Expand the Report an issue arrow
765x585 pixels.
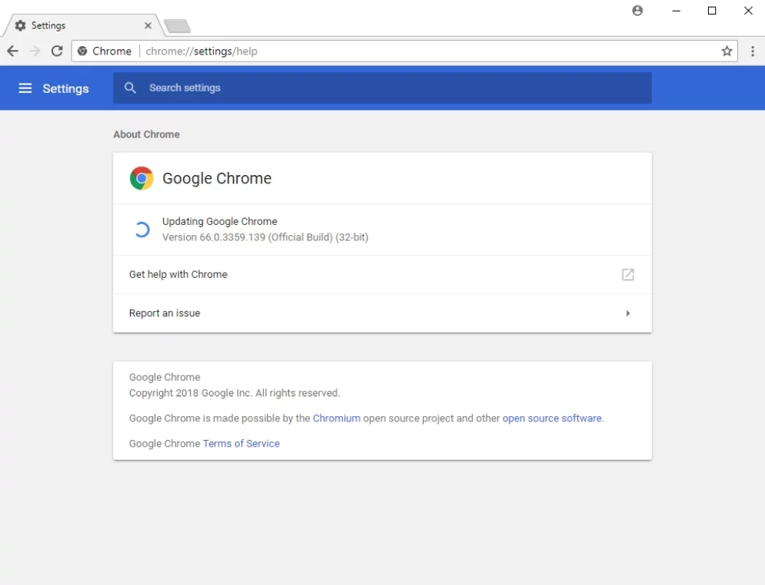point(628,313)
